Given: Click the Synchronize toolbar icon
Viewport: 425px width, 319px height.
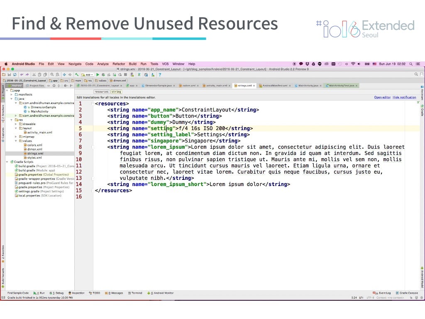Looking at the screenshot, I should 15,75.
